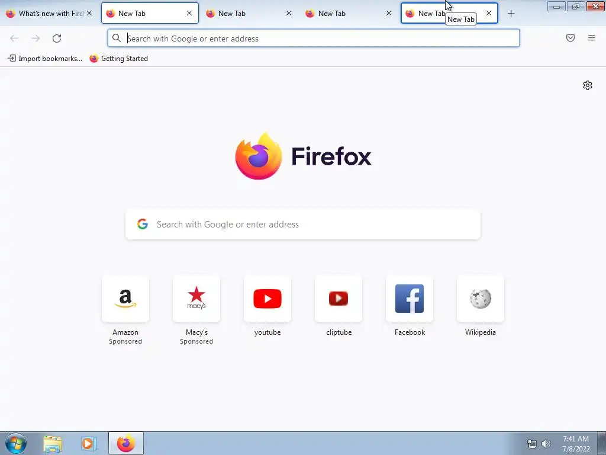
Task: Close the third tab labeled New Tab
Action: pyautogui.click(x=289, y=13)
